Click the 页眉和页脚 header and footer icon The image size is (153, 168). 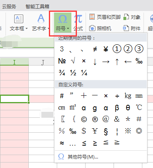point(92,17)
